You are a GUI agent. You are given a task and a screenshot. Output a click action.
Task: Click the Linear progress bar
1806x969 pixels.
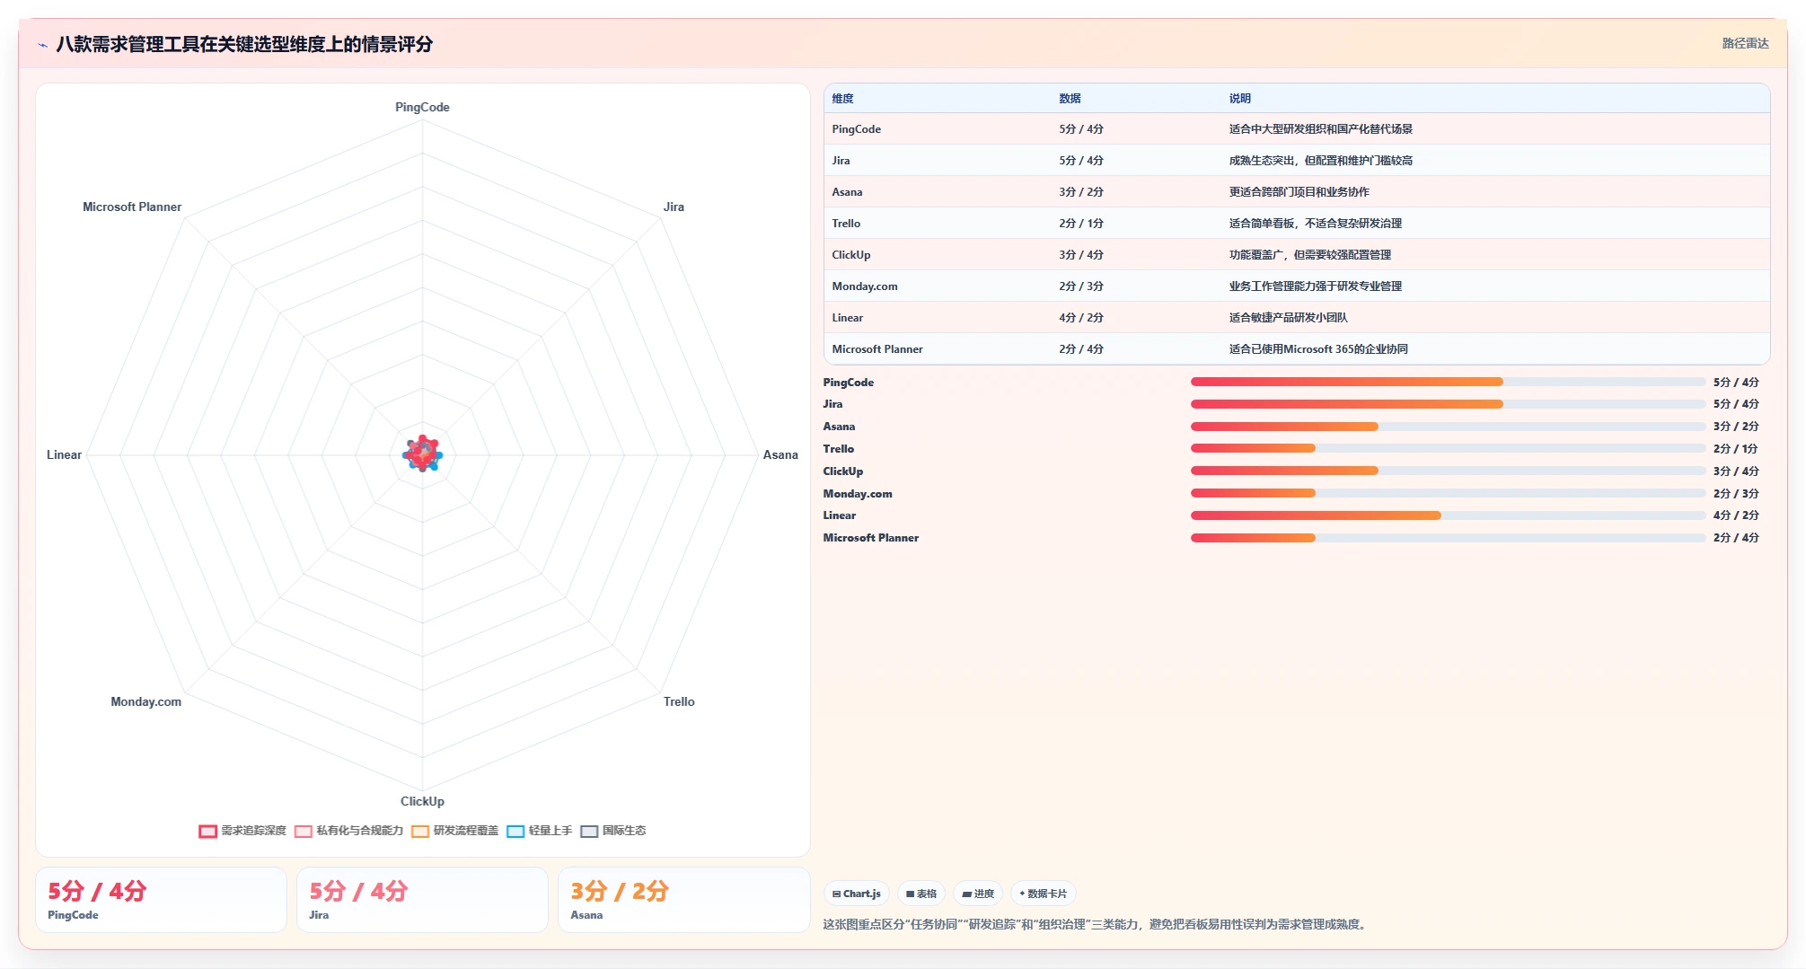[1448, 515]
